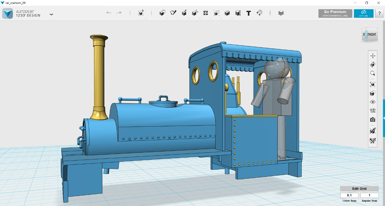Open the Modify tools
Screen dimensions: 385x206
(195, 13)
